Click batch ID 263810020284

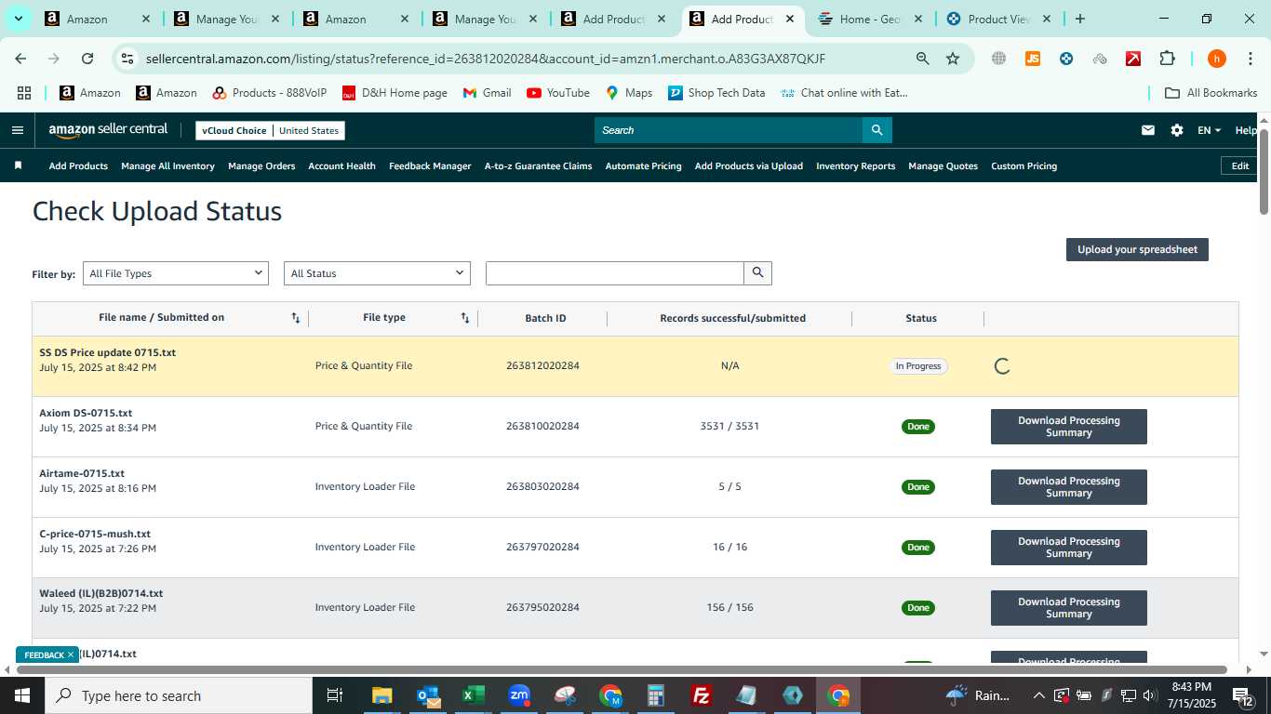pyautogui.click(x=542, y=427)
